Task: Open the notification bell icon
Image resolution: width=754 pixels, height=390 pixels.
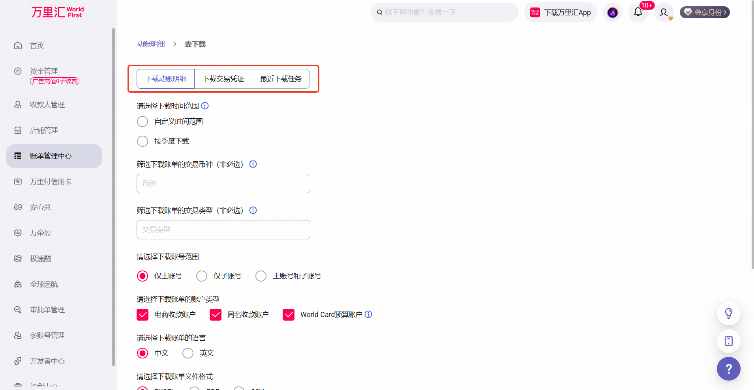Action: click(638, 12)
